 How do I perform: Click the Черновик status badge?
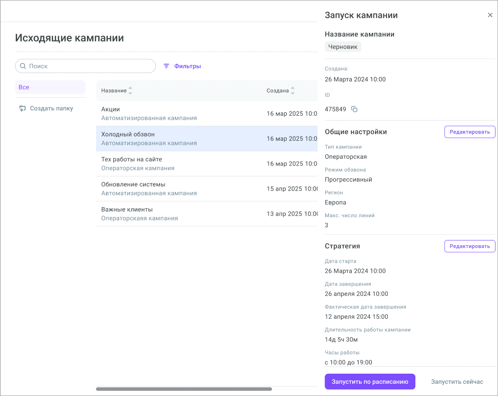[343, 46]
